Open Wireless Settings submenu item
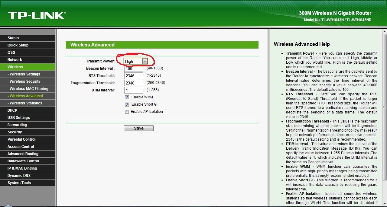This screenshot has width=387, height=207. [28, 74]
